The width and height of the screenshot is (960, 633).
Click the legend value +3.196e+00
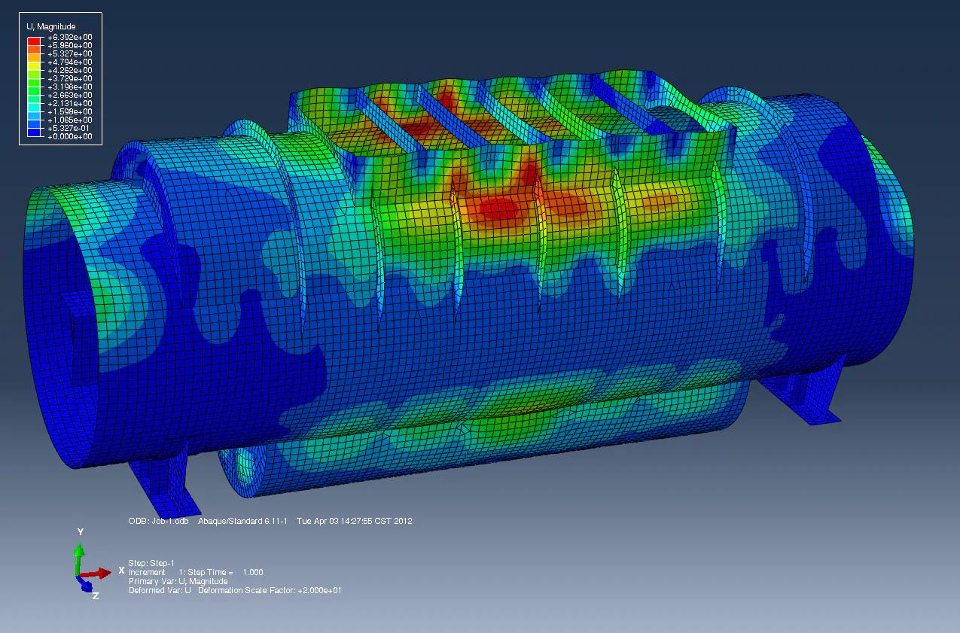point(70,87)
